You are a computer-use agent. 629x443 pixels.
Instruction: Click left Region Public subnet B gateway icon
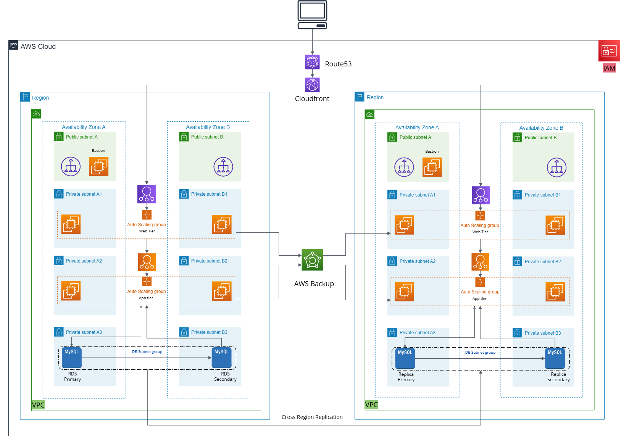coord(223,167)
